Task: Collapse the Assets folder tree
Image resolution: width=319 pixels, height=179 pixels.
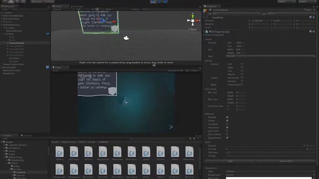Action: click(2, 142)
